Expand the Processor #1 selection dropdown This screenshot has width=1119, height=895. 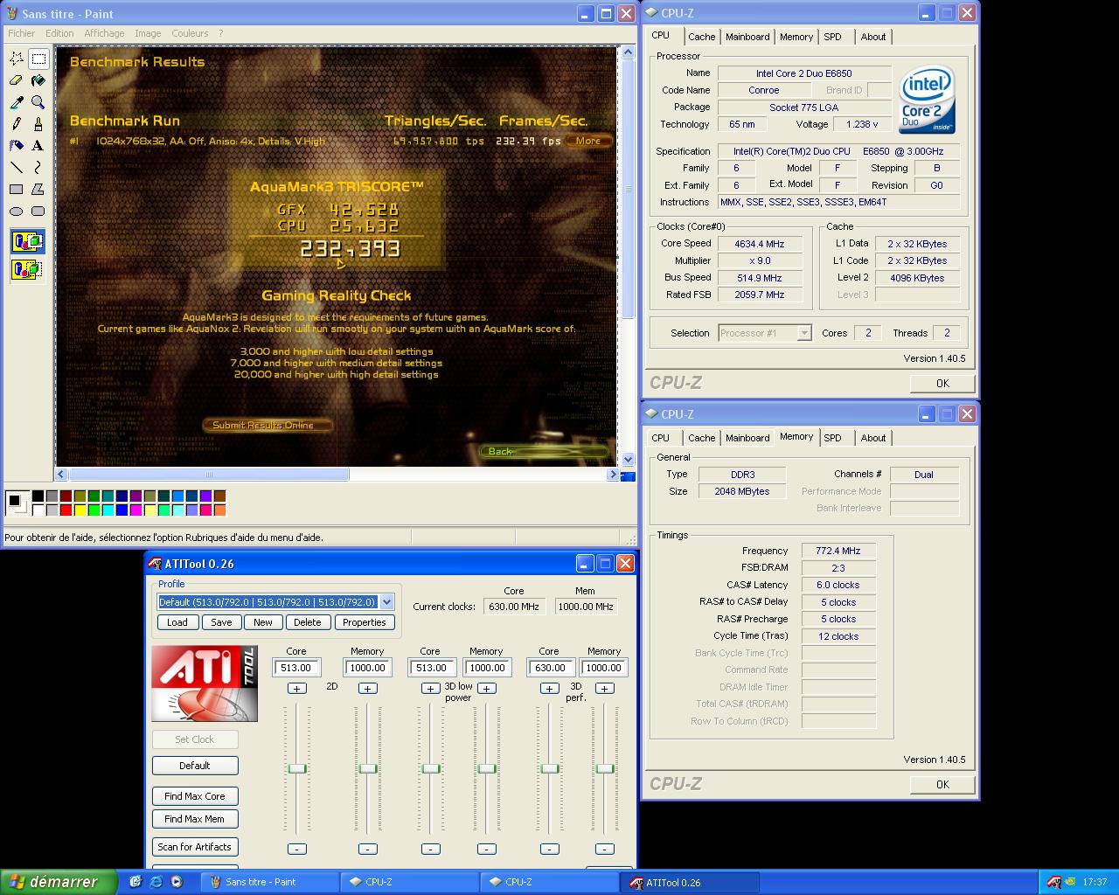pos(803,333)
